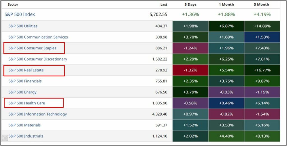Image resolution: width=287 pixels, height=146 pixels.
Task: Open the S&P 500 Index link
Action: pos(20,15)
